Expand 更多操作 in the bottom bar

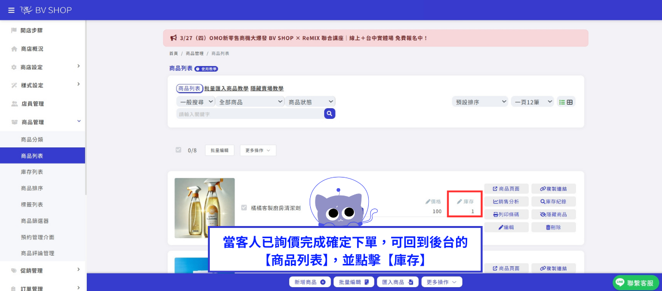[x=441, y=282]
